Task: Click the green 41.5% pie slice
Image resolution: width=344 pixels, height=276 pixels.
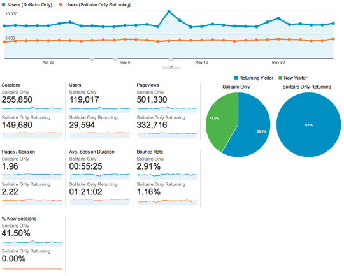Action: 219,120
